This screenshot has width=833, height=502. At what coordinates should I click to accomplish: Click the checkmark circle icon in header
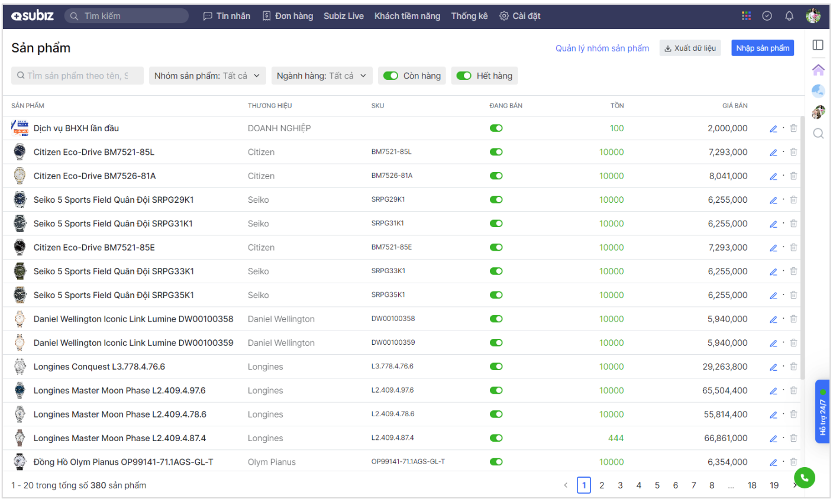coord(767,16)
